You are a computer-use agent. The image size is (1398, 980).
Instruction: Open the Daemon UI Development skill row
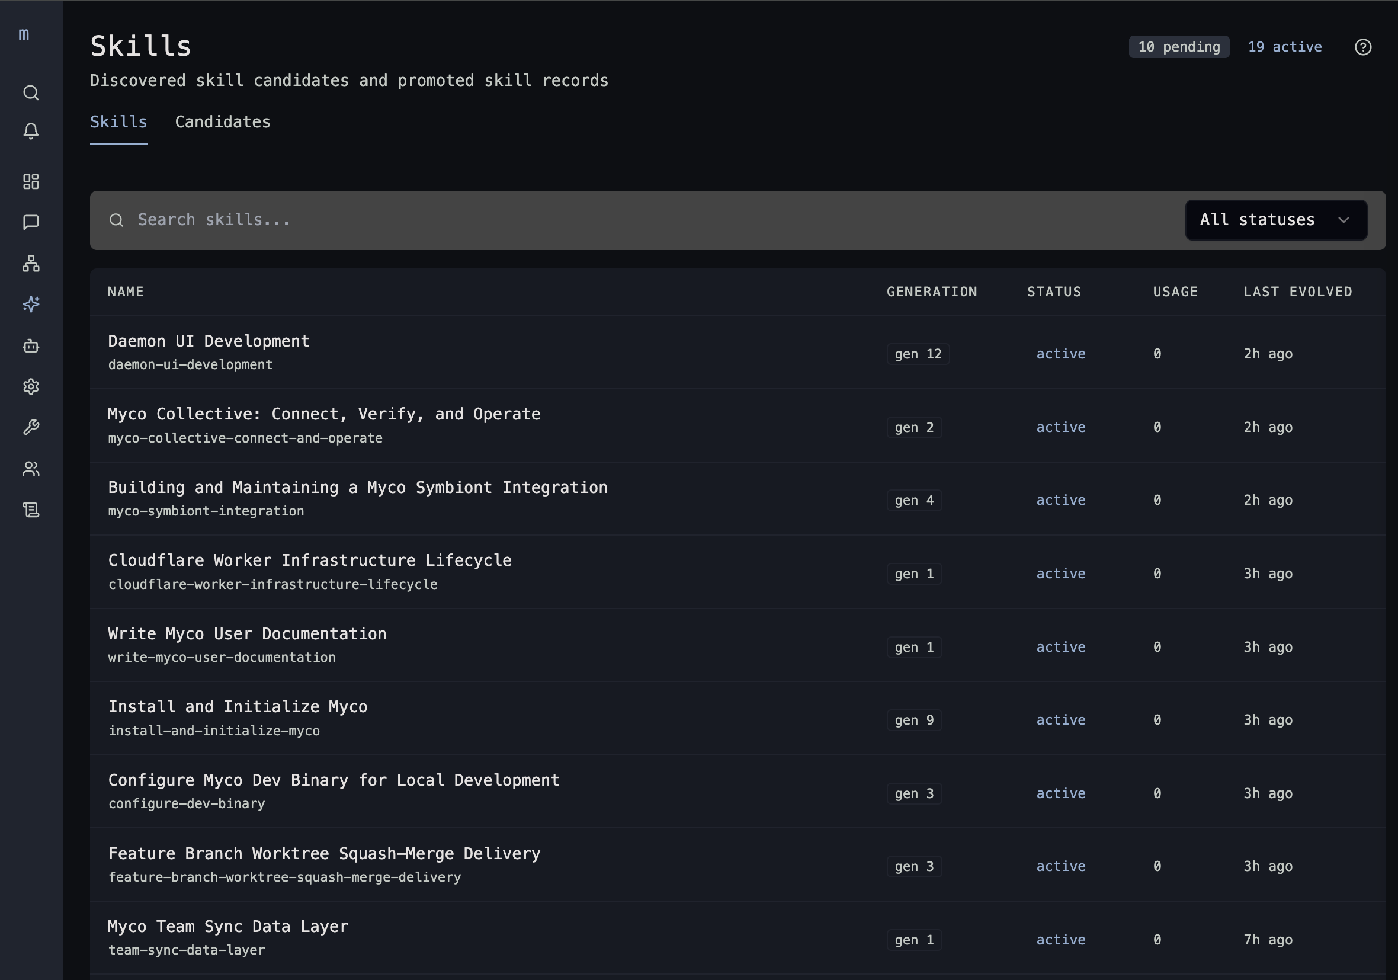pos(209,341)
